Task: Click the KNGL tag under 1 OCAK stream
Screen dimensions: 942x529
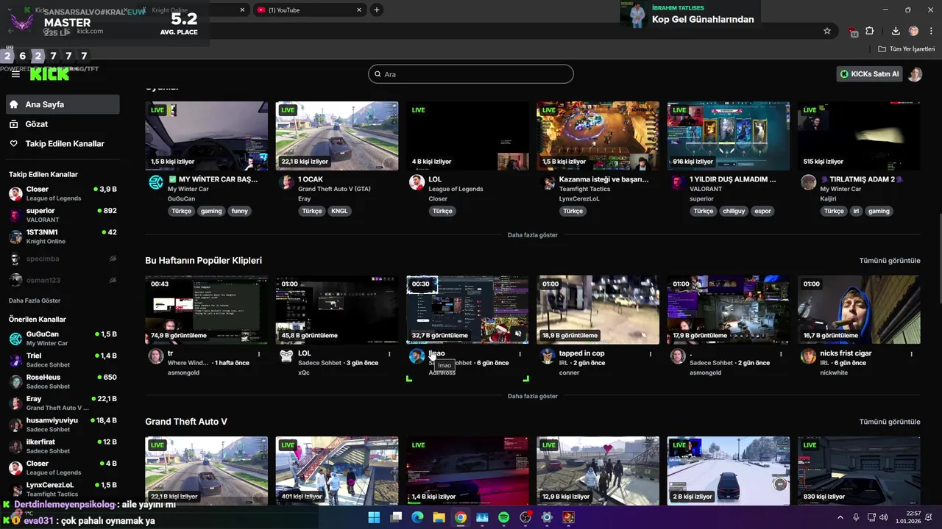Action: point(339,211)
